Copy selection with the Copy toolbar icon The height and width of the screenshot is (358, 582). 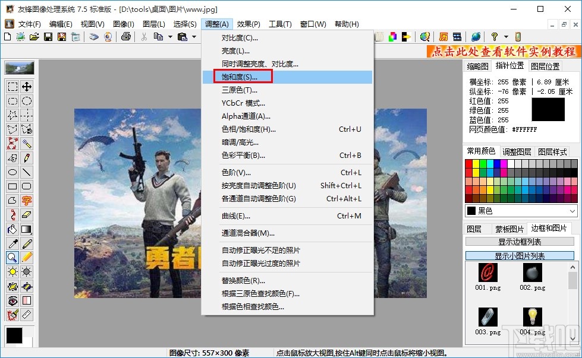[159, 37]
